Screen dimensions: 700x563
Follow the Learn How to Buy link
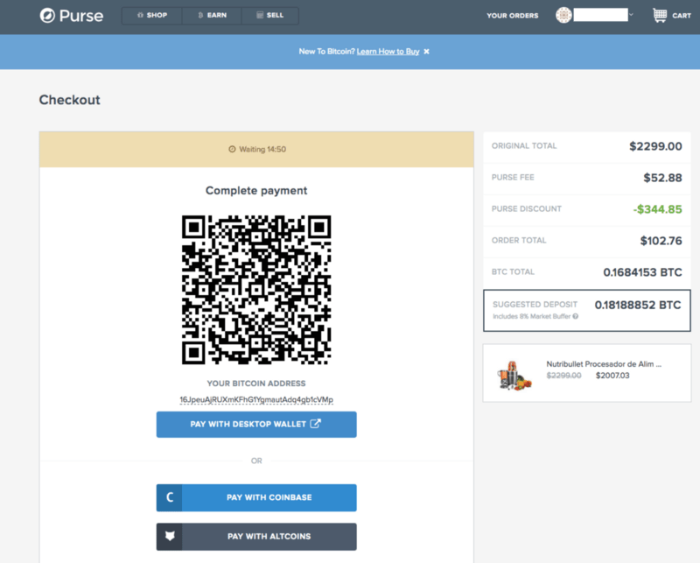(388, 52)
